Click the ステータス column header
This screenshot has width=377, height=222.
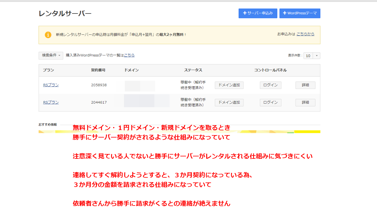tap(193, 70)
